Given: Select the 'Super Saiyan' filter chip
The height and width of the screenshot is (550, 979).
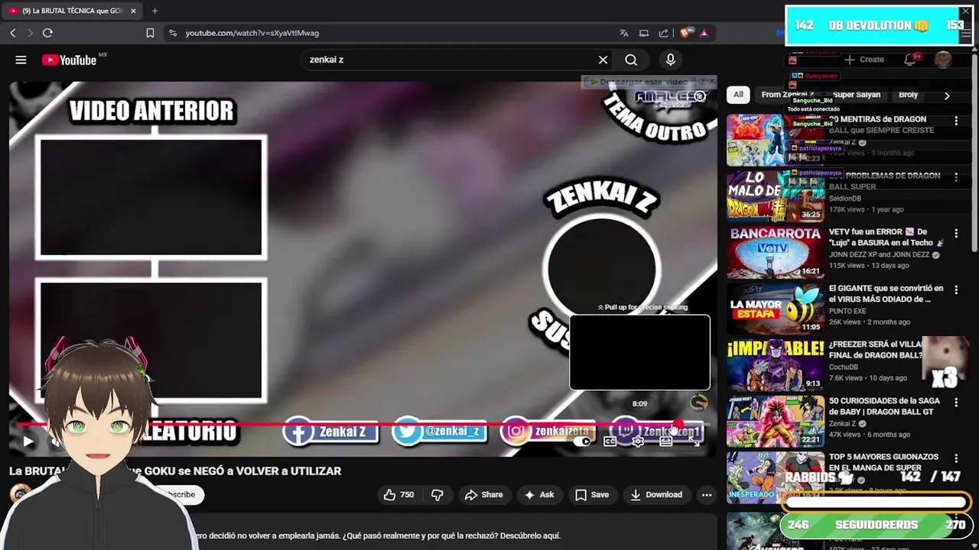Looking at the screenshot, I should coord(856,95).
